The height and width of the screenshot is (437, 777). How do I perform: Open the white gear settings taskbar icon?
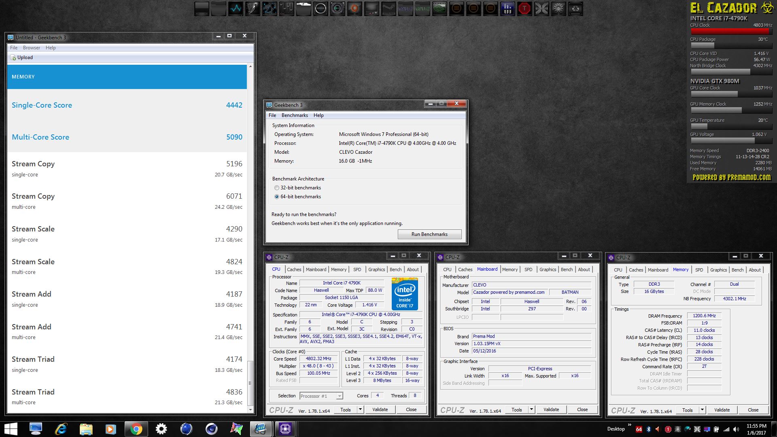tap(161, 429)
